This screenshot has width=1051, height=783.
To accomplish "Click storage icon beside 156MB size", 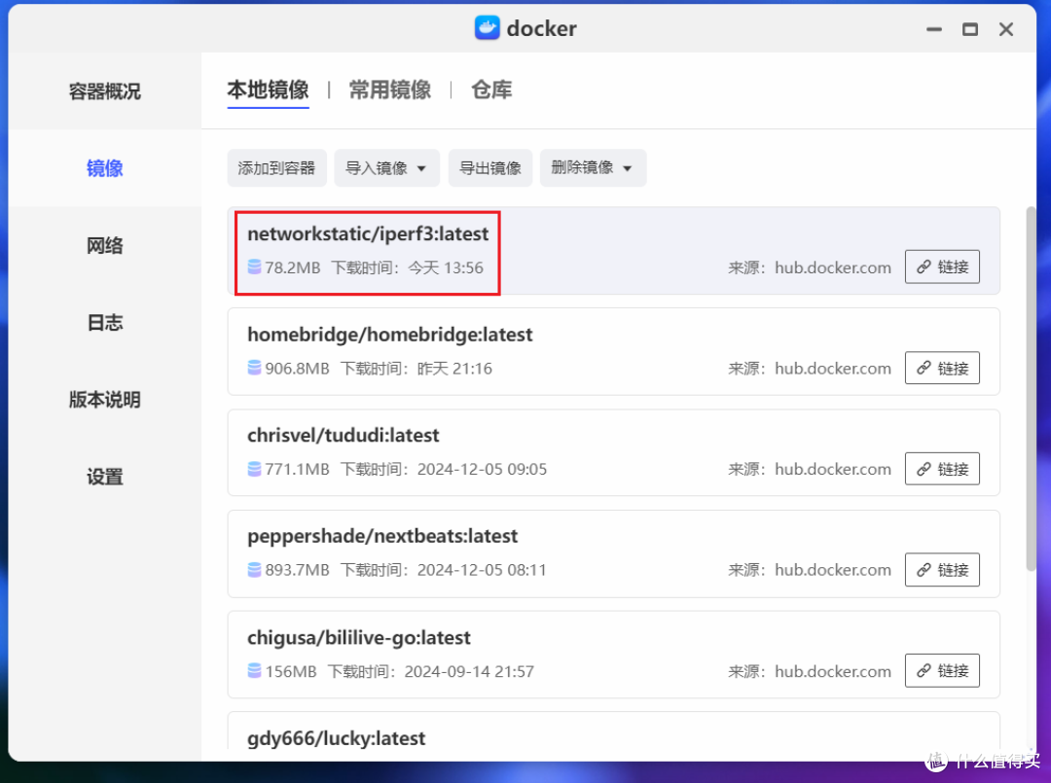I will 255,670.
